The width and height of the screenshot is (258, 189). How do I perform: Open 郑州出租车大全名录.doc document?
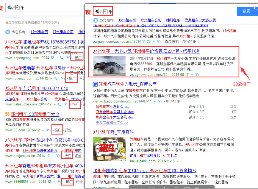pos(115,117)
